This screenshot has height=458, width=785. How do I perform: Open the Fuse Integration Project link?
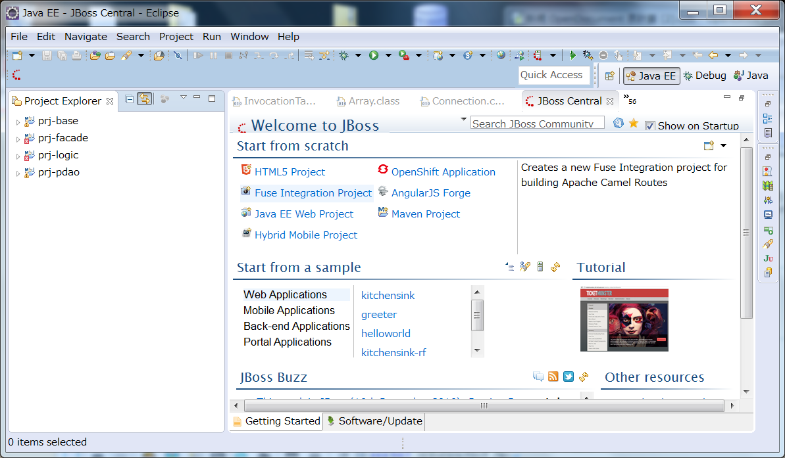(x=313, y=193)
